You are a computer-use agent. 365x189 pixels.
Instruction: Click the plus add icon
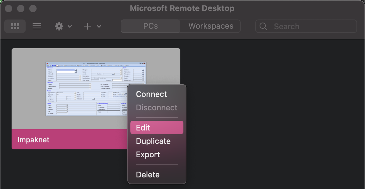(x=87, y=26)
